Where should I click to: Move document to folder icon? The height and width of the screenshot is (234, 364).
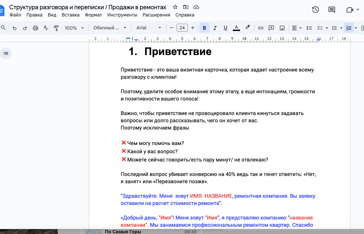tap(186, 7)
